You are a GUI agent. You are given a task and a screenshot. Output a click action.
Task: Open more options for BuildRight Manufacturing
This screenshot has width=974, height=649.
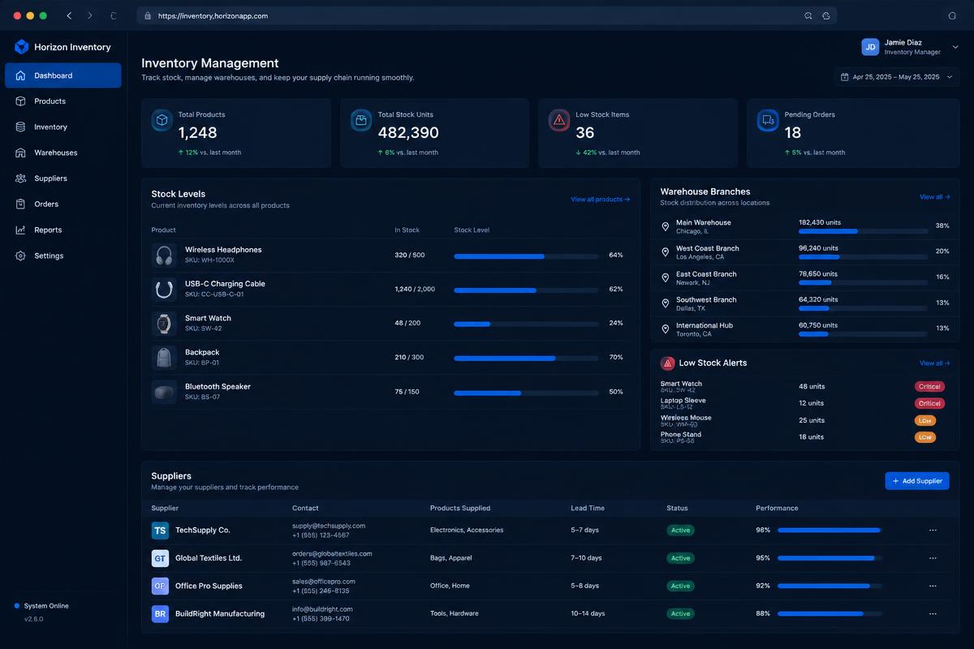click(933, 613)
